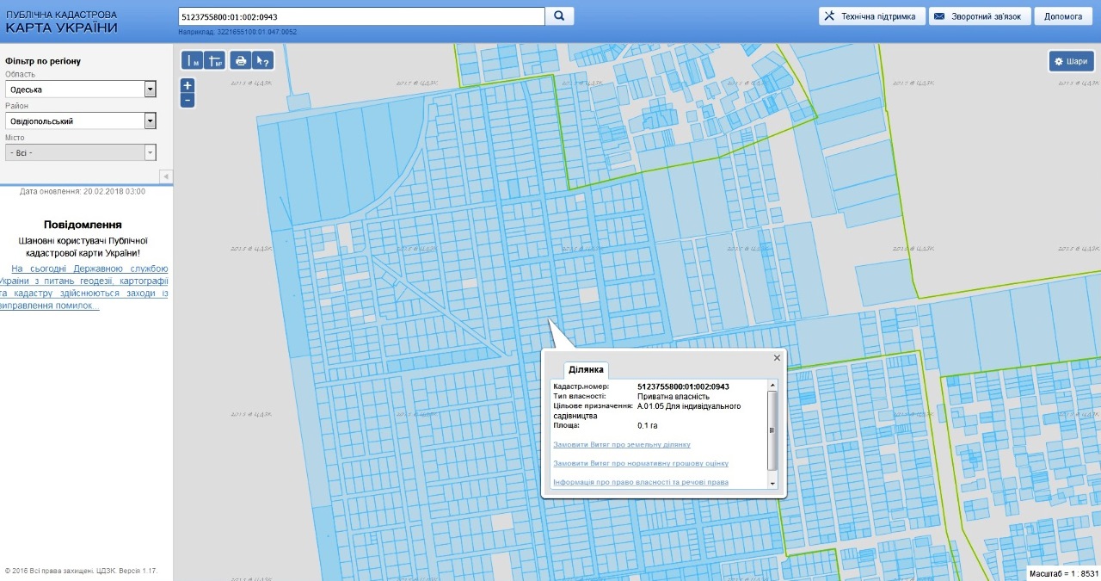The height and width of the screenshot is (581, 1101).
Task: Click the Повідомлення heading
Action: [83, 225]
